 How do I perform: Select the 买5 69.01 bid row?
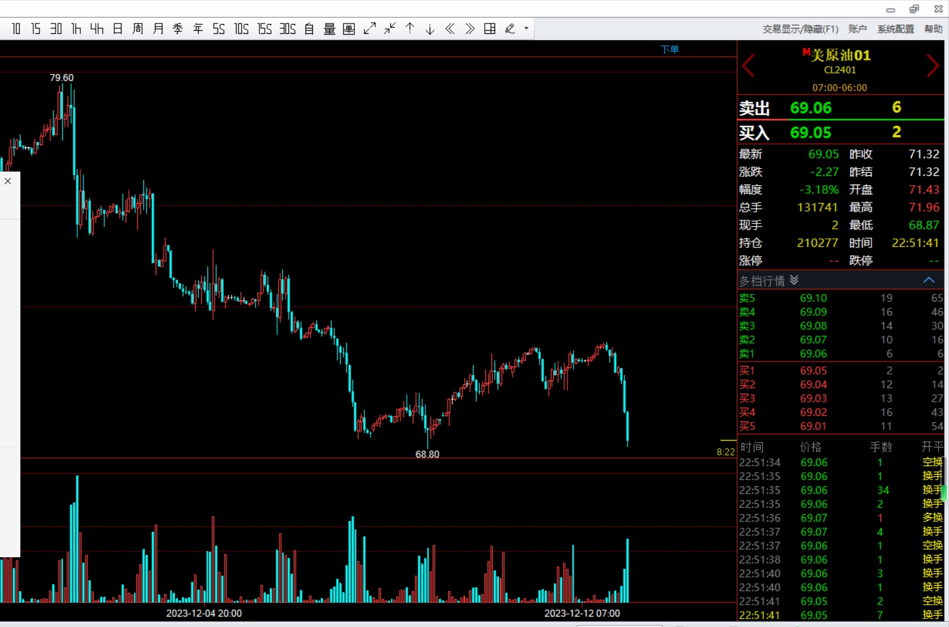click(840, 426)
